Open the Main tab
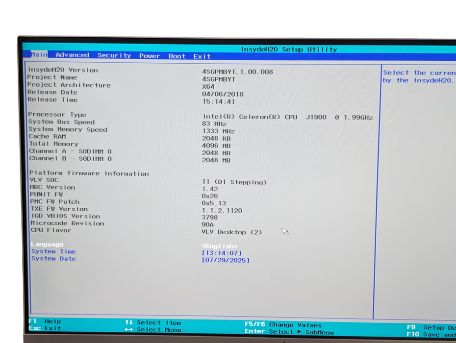The width and height of the screenshot is (456, 343). pos(39,54)
